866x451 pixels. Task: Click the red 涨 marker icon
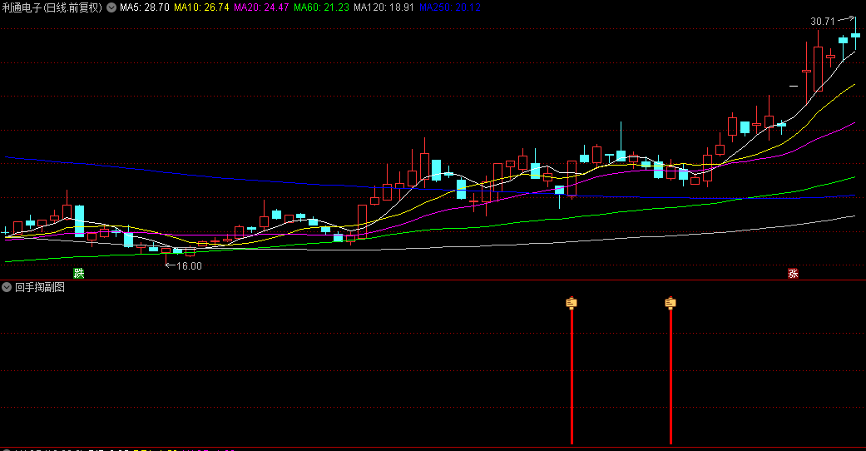793,273
